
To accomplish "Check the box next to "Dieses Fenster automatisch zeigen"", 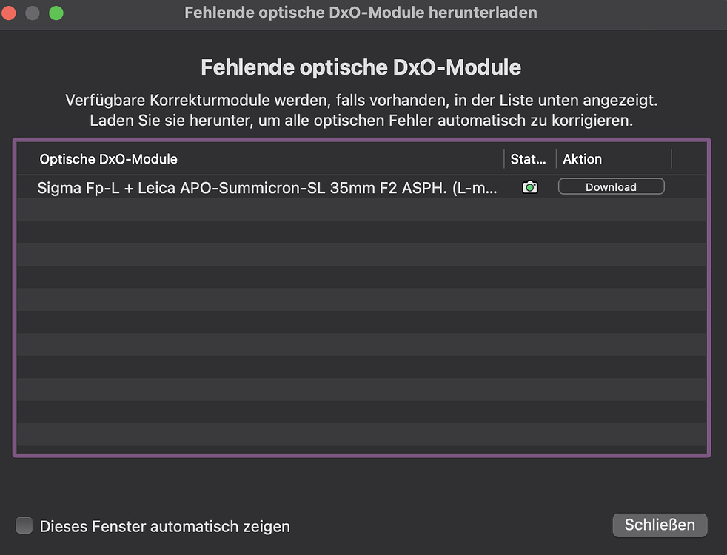I will click(24, 525).
